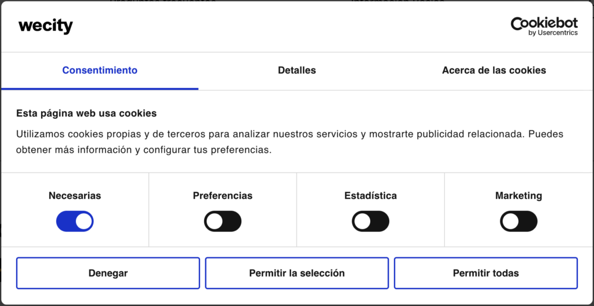
Task: Enable the Marketing cookies switch
Action: 519,221
